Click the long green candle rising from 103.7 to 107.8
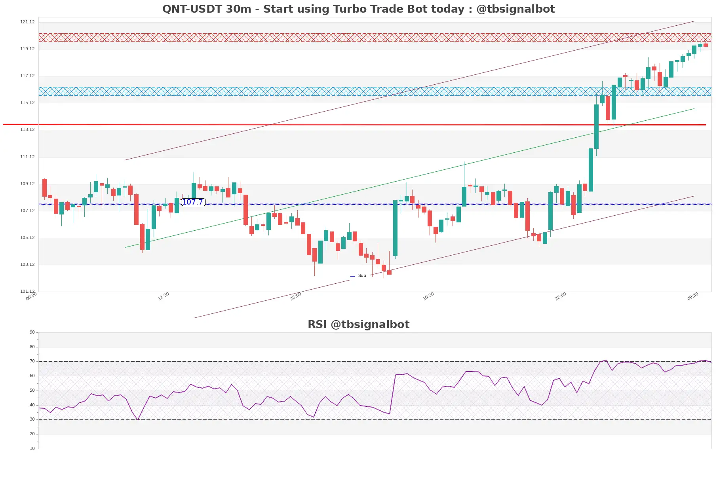 coord(395,228)
